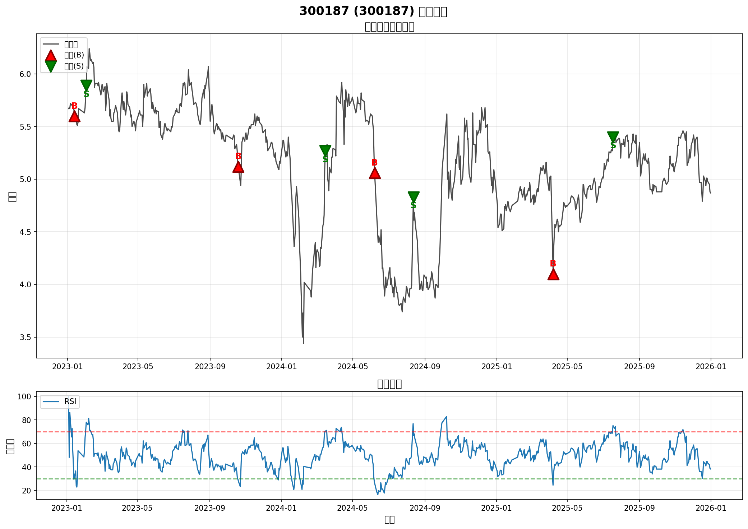The width and height of the screenshot is (748, 529).
Task: Click the 100 tick on the RSI axis
Action: coord(25,397)
